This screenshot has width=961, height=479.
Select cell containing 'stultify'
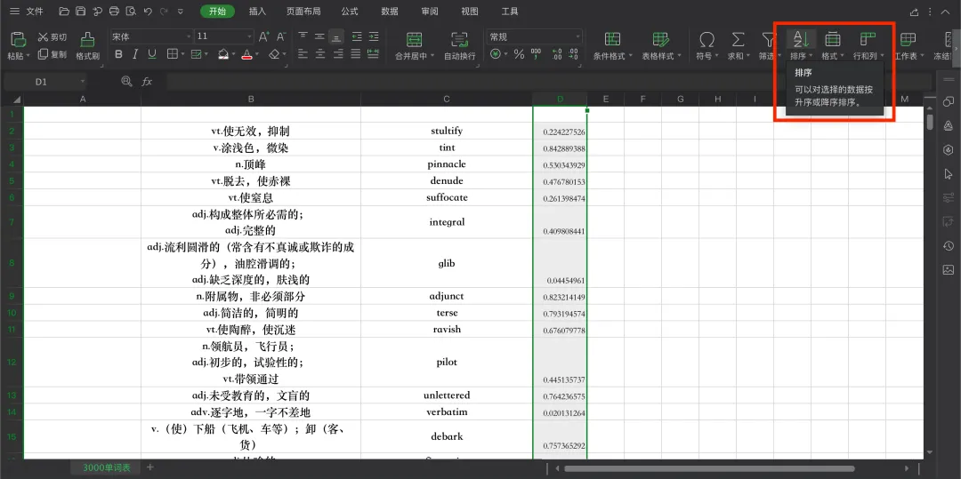coord(447,131)
